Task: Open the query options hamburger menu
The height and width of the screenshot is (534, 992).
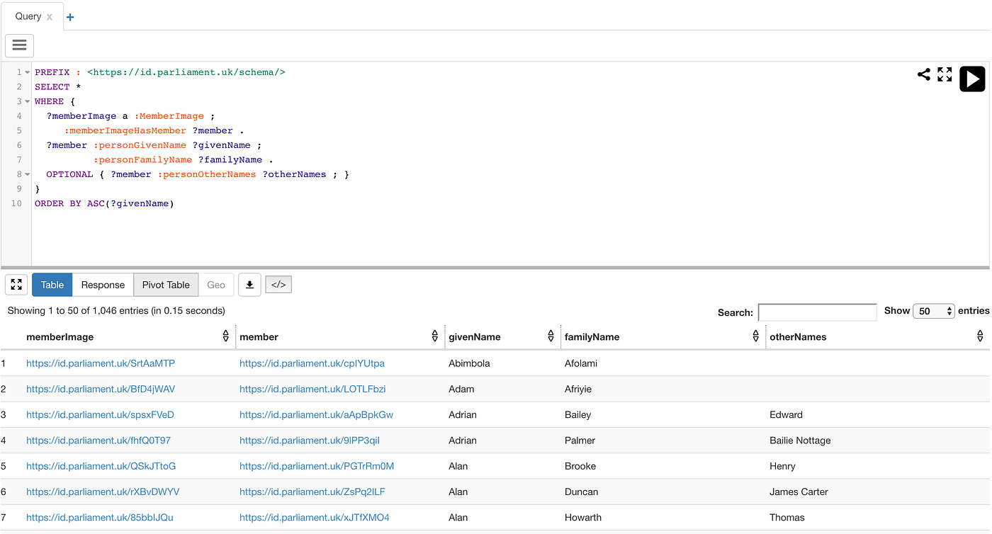Action: click(19, 45)
